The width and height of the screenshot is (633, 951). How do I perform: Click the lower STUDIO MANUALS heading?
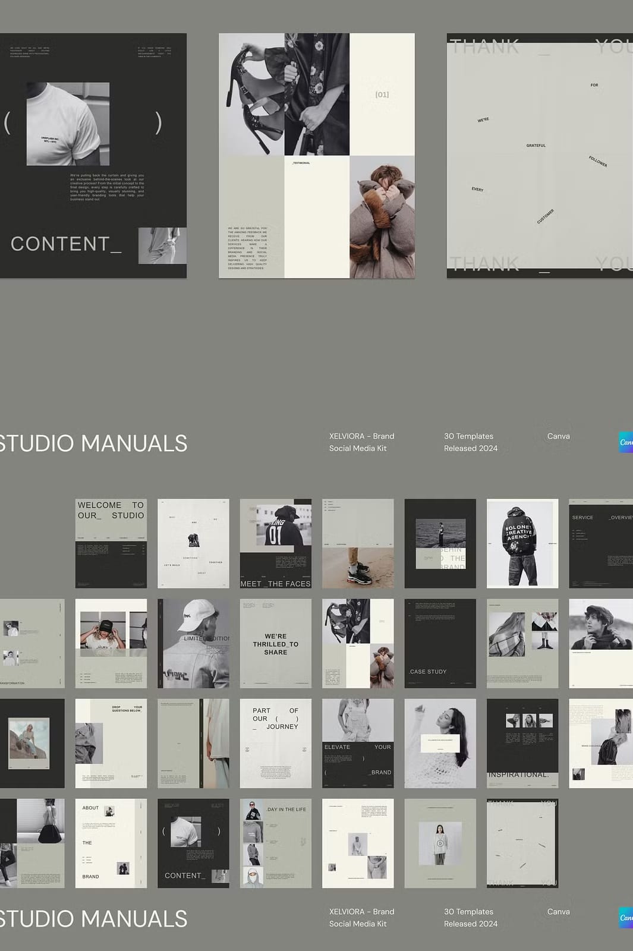[x=93, y=919]
